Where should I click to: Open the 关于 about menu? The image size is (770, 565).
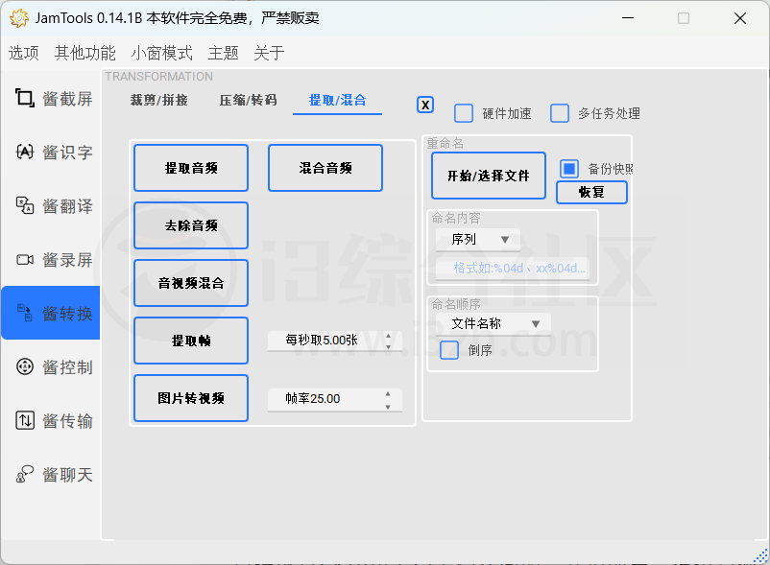[x=269, y=53]
